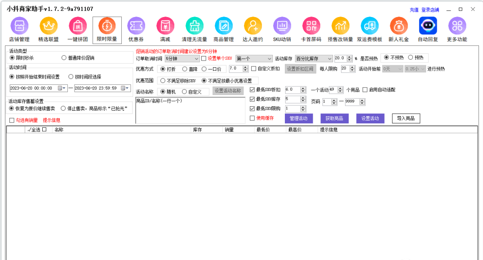Open the 优惠券 coupon icon

point(136,26)
